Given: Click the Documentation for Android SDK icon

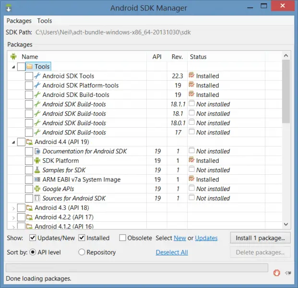Looking at the screenshot, I should click(x=37, y=151).
